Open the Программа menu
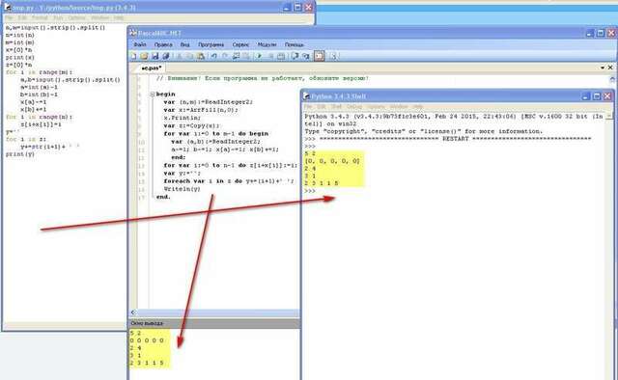Image resolution: width=618 pixels, height=380 pixels. pyautogui.click(x=211, y=45)
